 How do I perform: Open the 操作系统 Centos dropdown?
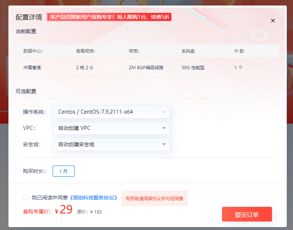(111, 112)
